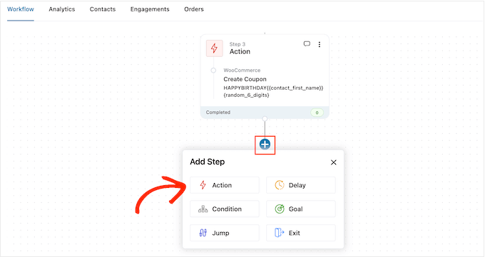Add a Goal step
This screenshot has height=257, width=485.
(x=301, y=209)
